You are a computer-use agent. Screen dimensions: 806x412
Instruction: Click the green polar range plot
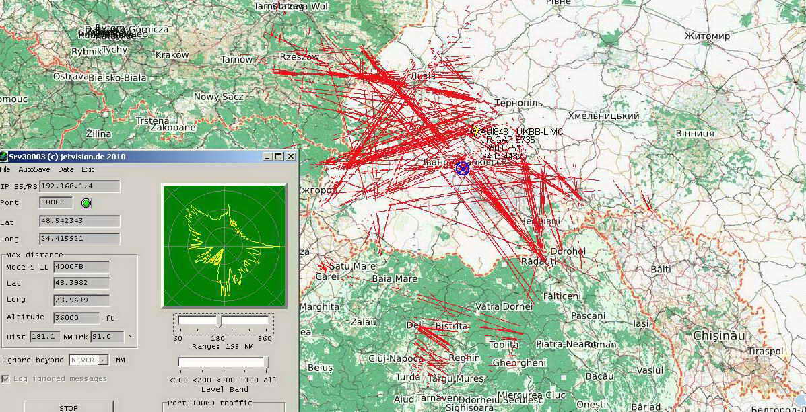(x=224, y=246)
